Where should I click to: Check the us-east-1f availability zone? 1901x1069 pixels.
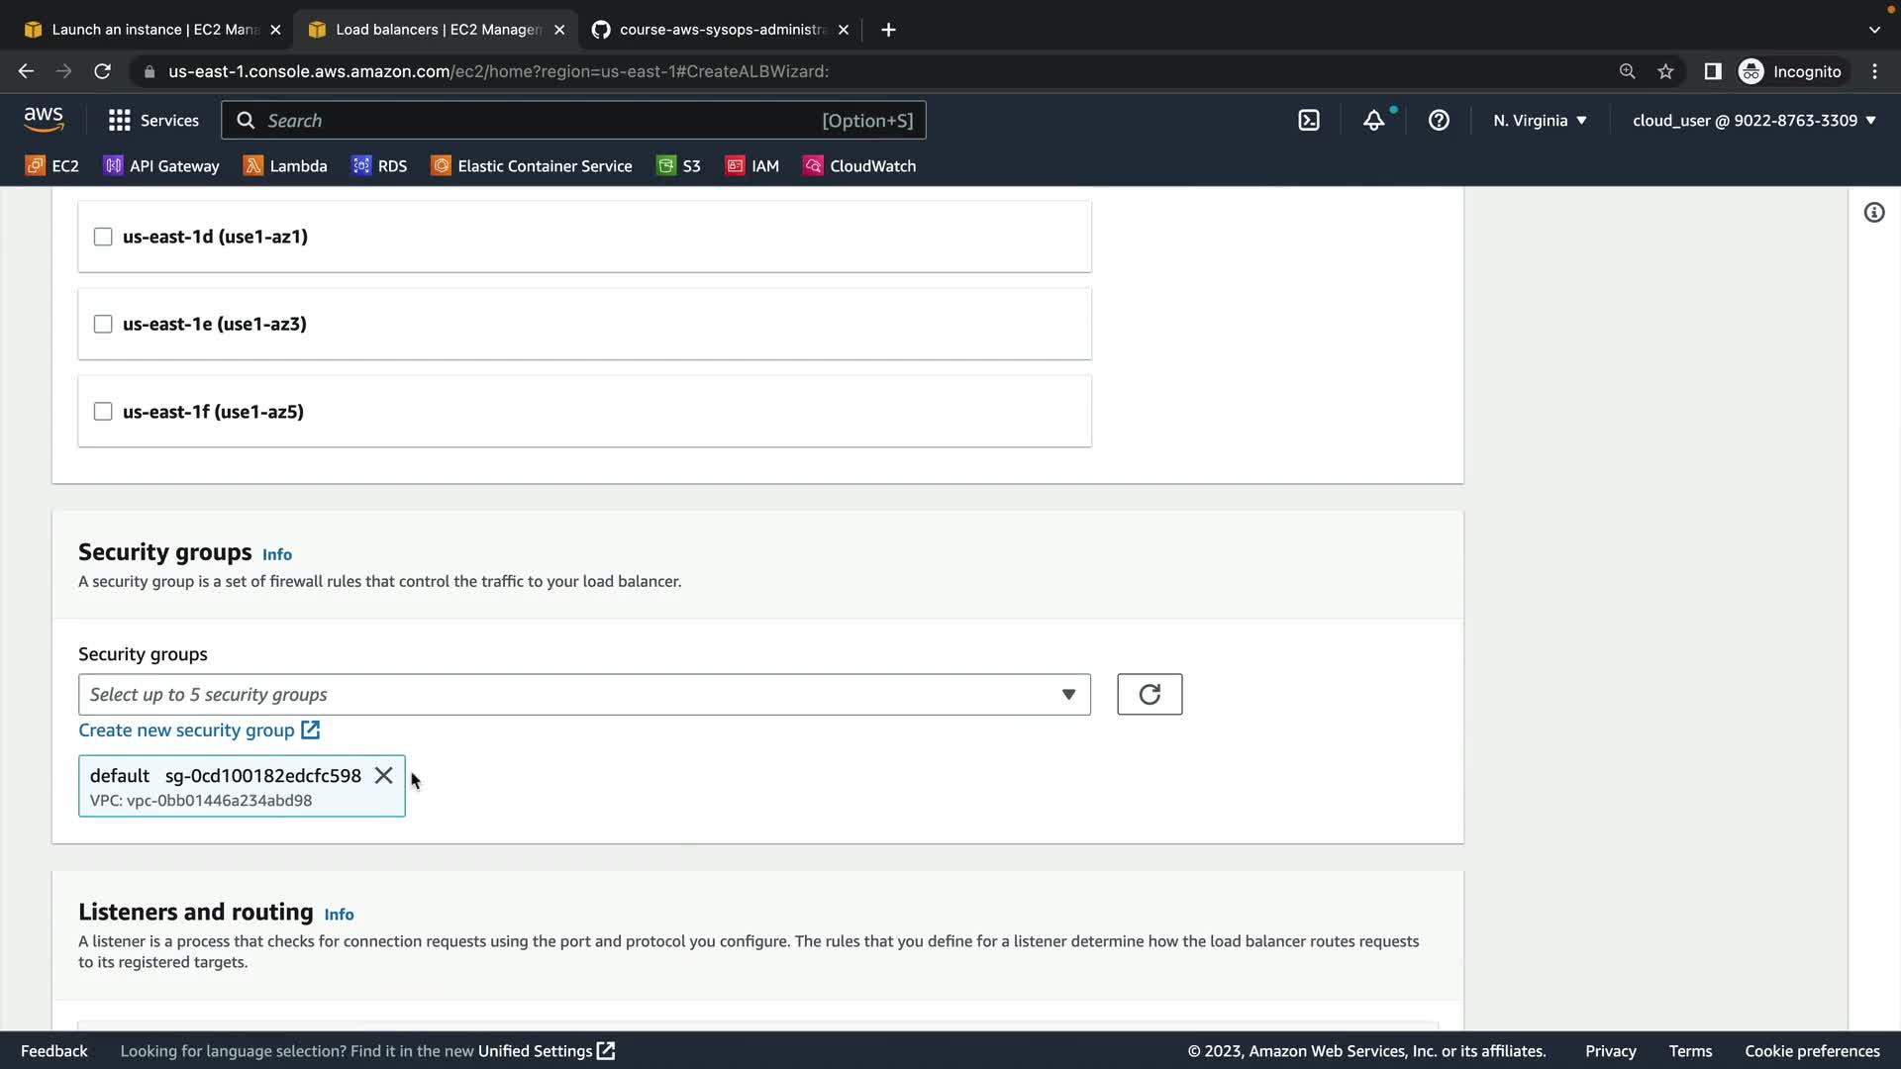(x=103, y=412)
